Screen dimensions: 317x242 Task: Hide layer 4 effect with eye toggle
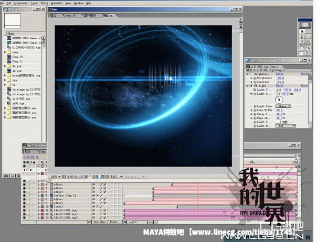point(24,184)
